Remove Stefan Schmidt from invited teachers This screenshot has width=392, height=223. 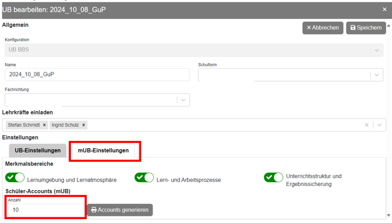click(x=44, y=125)
